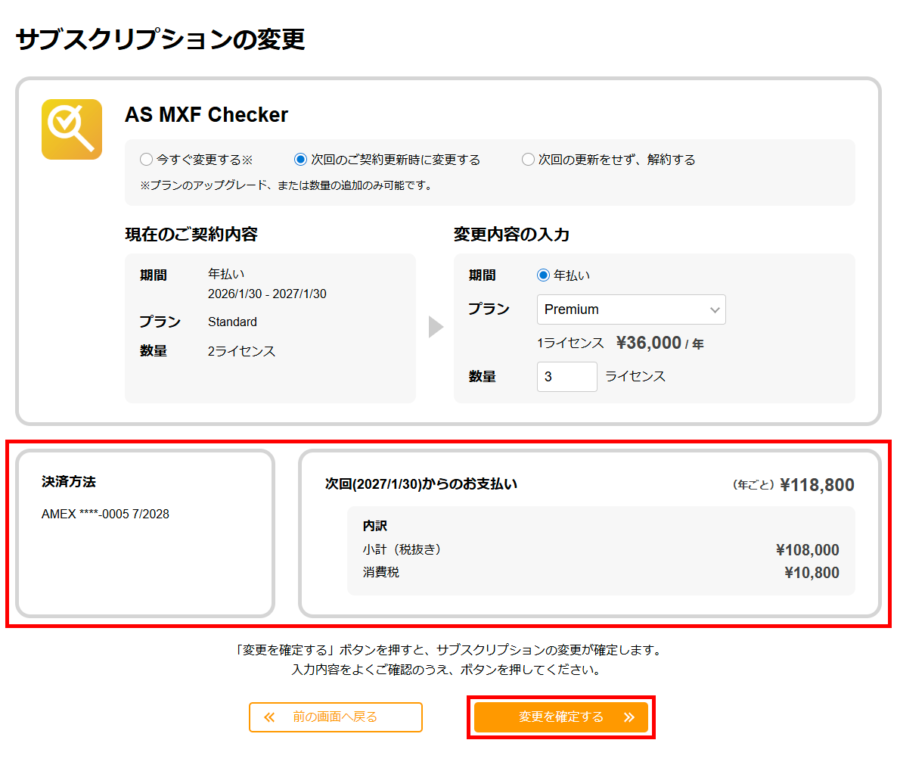This screenshot has width=897, height=768.
Task: Expand the plan selection combo box
Action: (632, 309)
